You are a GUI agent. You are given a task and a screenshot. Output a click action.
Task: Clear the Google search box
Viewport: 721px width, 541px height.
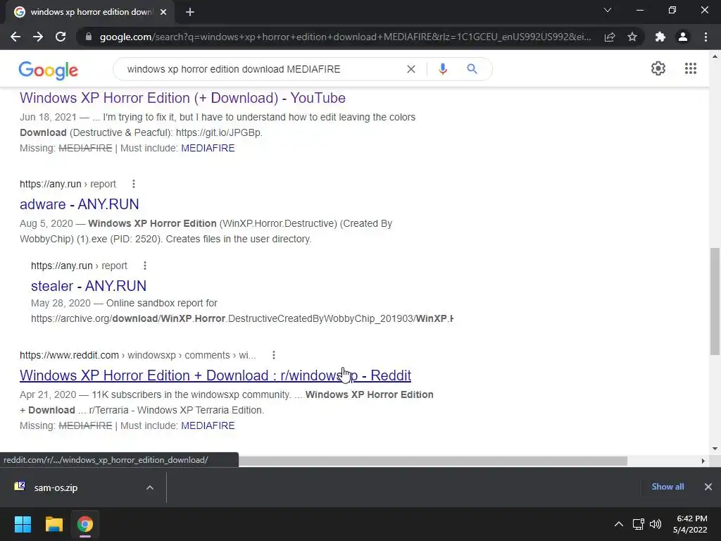pyautogui.click(x=411, y=69)
